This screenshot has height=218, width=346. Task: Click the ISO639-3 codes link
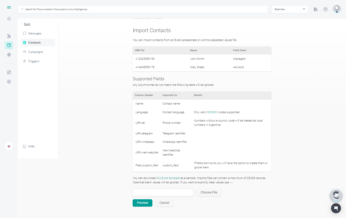212,112
